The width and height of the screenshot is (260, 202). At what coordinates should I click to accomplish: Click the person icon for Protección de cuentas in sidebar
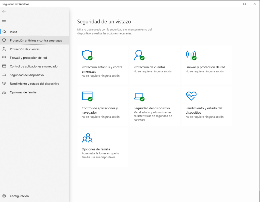coord(4,49)
